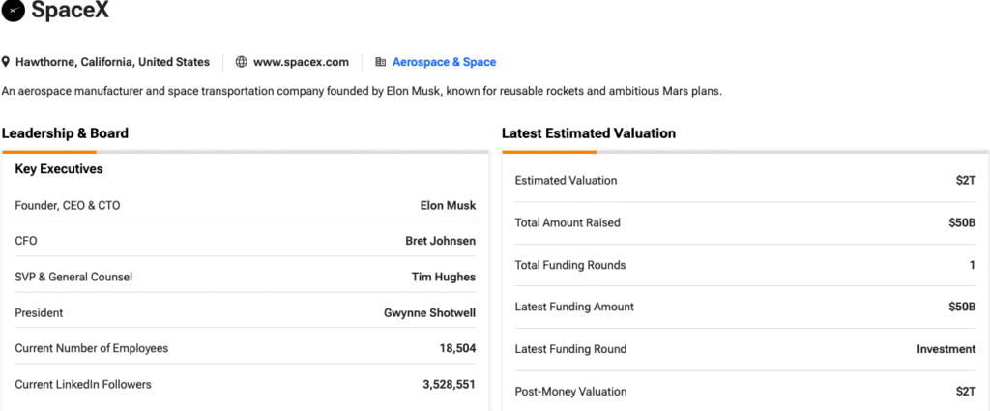Select the Total Amount Raised label
This screenshot has height=411, width=990.
568,222
